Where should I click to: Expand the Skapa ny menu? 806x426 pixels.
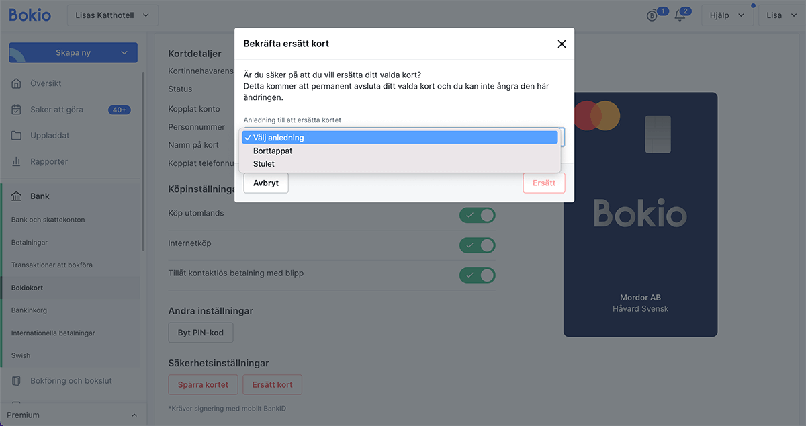tap(73, 53)
